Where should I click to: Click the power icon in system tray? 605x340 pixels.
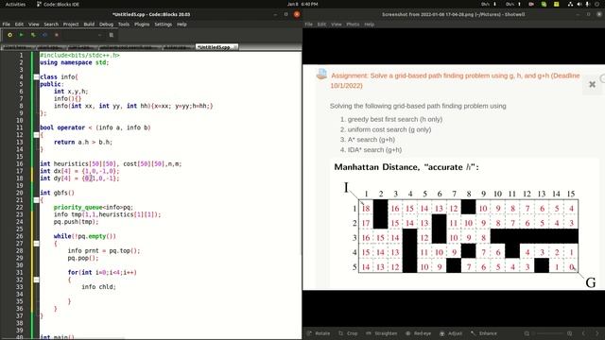click(x=596, y=4)
